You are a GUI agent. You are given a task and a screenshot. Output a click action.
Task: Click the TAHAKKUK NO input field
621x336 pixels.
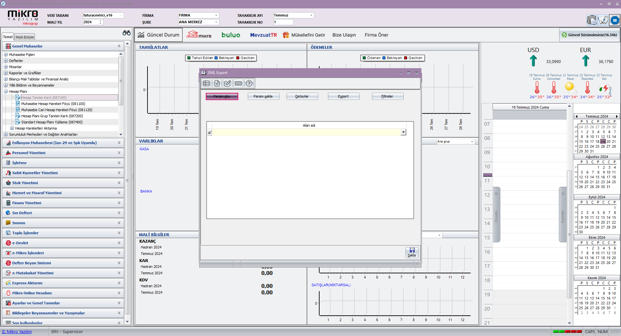283,22
